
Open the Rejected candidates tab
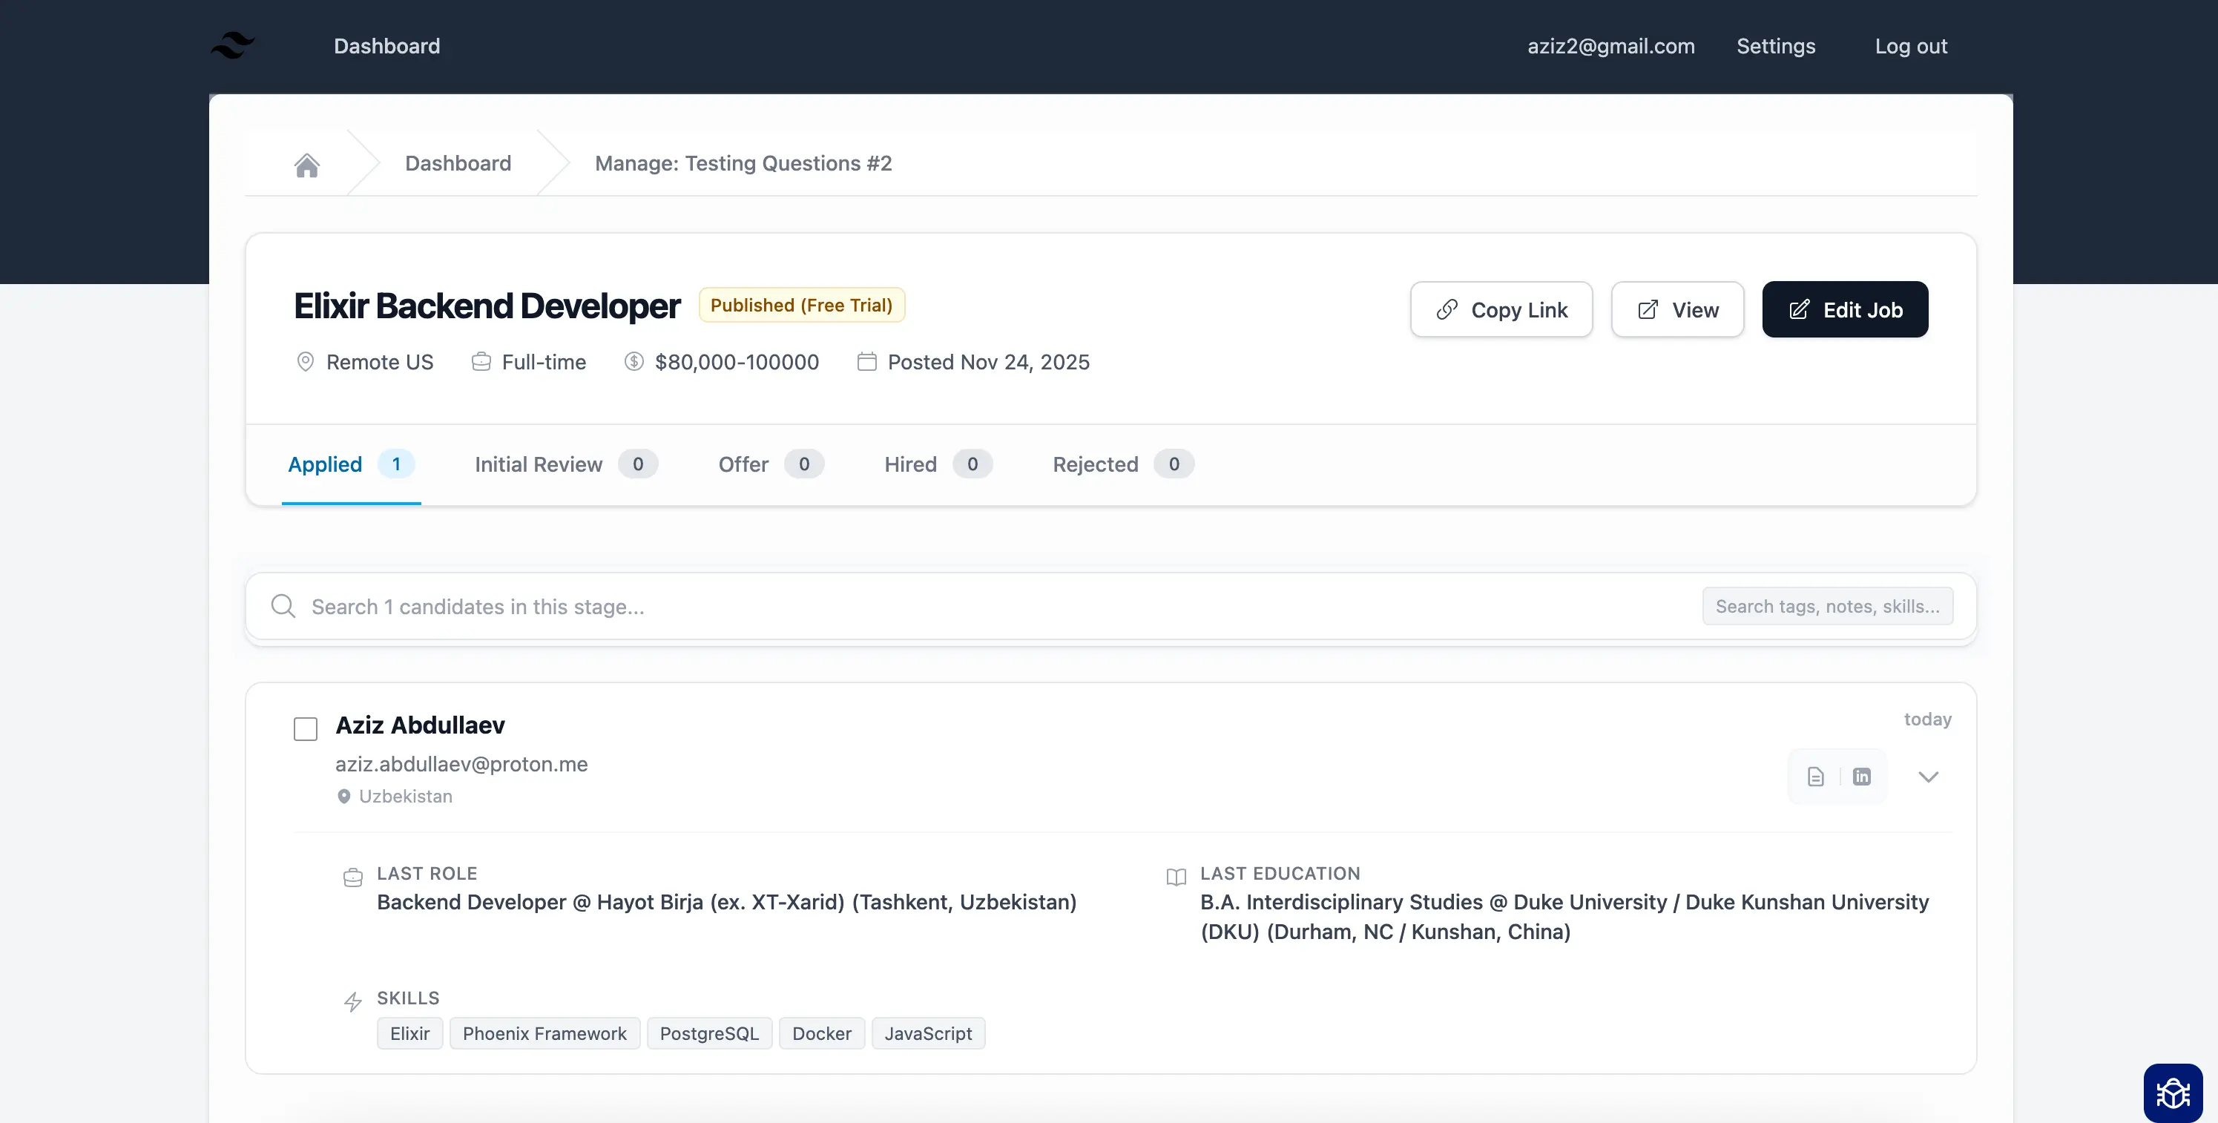tap(1094, 464)
